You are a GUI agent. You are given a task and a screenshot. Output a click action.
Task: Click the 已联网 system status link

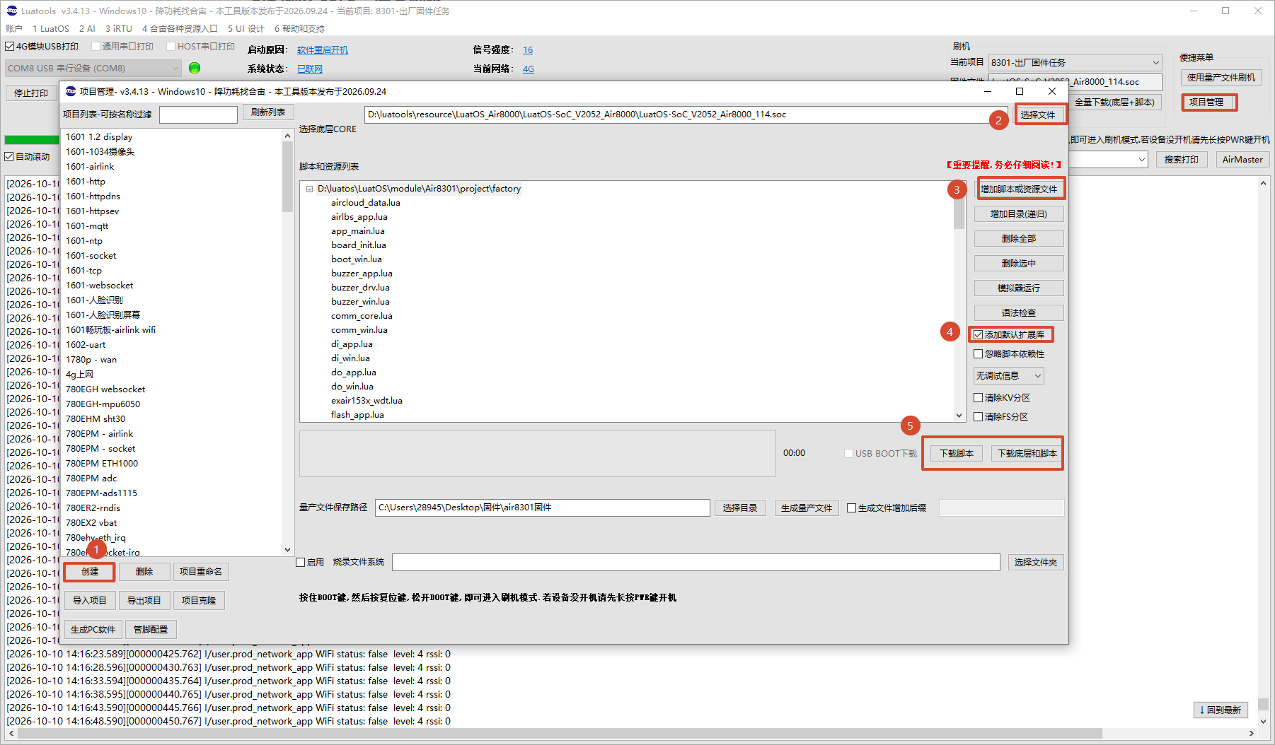pos(310,69)
